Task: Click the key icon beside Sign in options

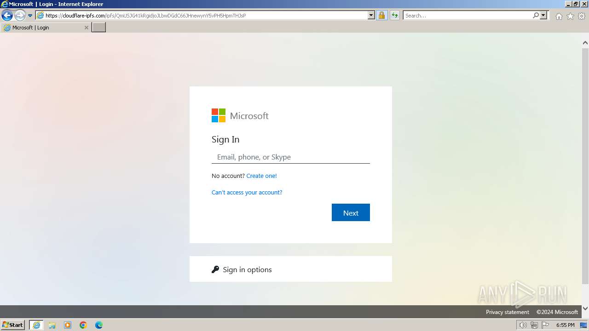Action: 215,269
